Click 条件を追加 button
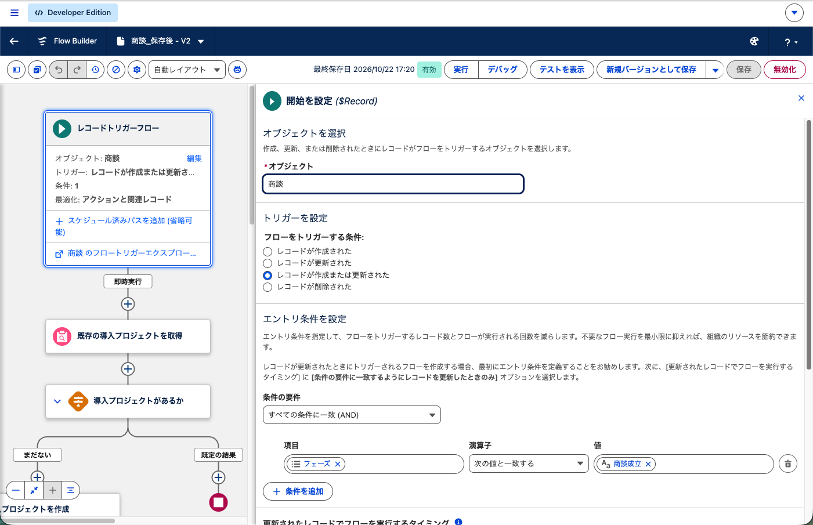 pyautogui.click(x=298, y=491)
